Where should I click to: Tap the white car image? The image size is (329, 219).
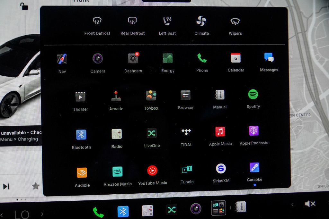click(x=20, y=76)
